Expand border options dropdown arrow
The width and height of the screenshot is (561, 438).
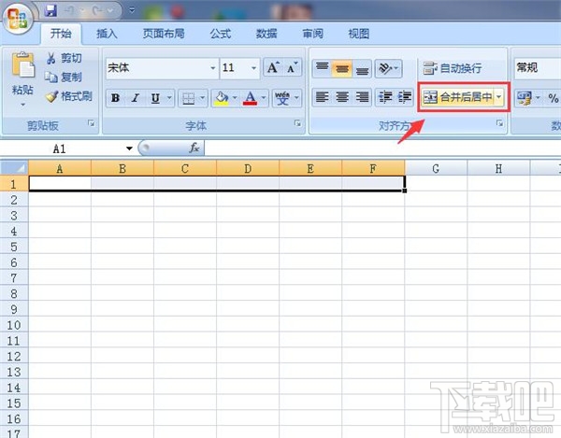(202, 98)
